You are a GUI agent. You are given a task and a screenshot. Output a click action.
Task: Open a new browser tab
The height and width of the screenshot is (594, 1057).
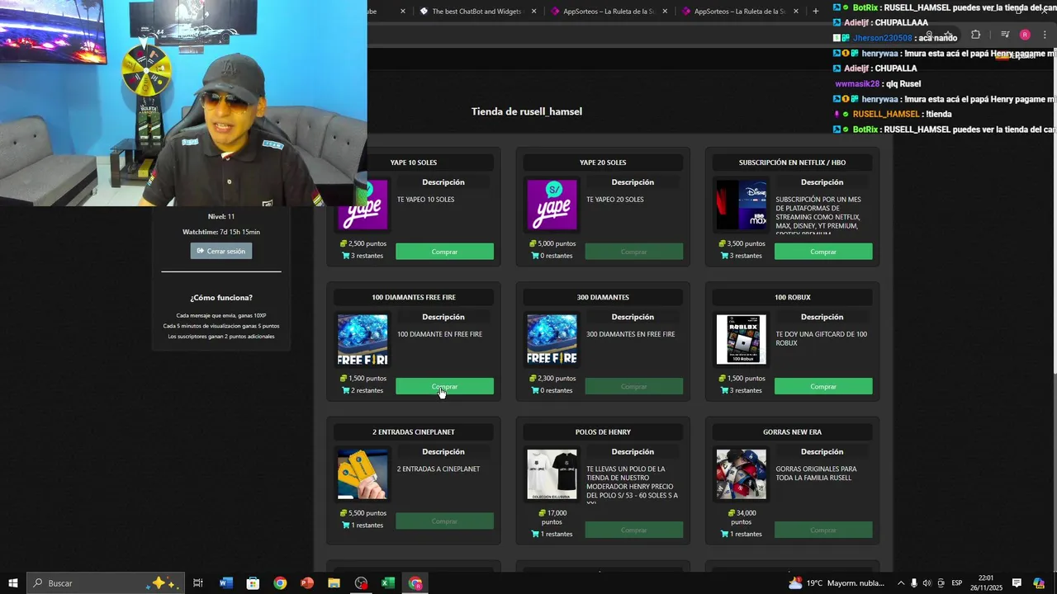point(816,12)
